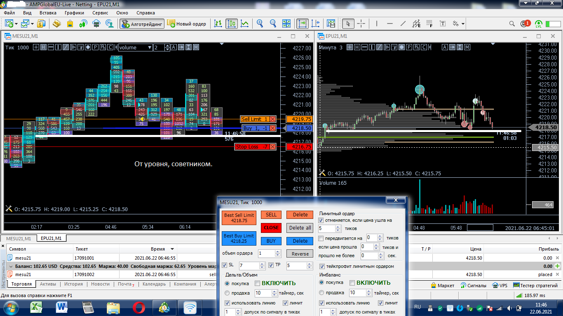Toggle 'тейкпрофит лимитным ордером' checkbox
Screen dimensions: 563x316
tap(321, 266)
